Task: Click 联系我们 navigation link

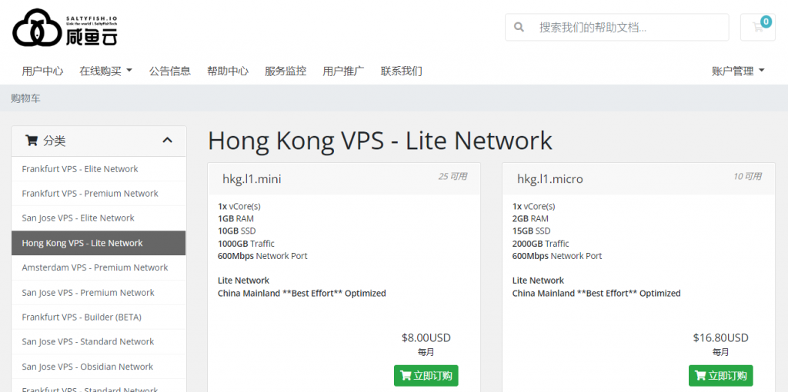Action: point(401,71)
